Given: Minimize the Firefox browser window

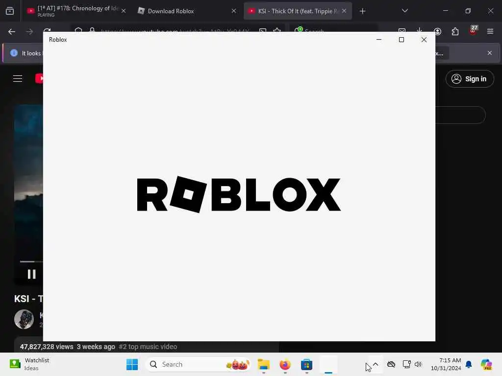Looking at the screenshot, I should coord(445,11).
